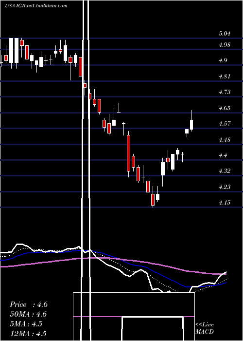Image resolution: width=243 pixels, height=341 pixels.
Task: Click the 5MA : 4.5 readout
Action: (x=26, y=324)
